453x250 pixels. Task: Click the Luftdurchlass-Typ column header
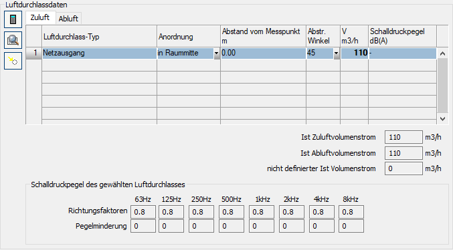(x=100, y=37)
